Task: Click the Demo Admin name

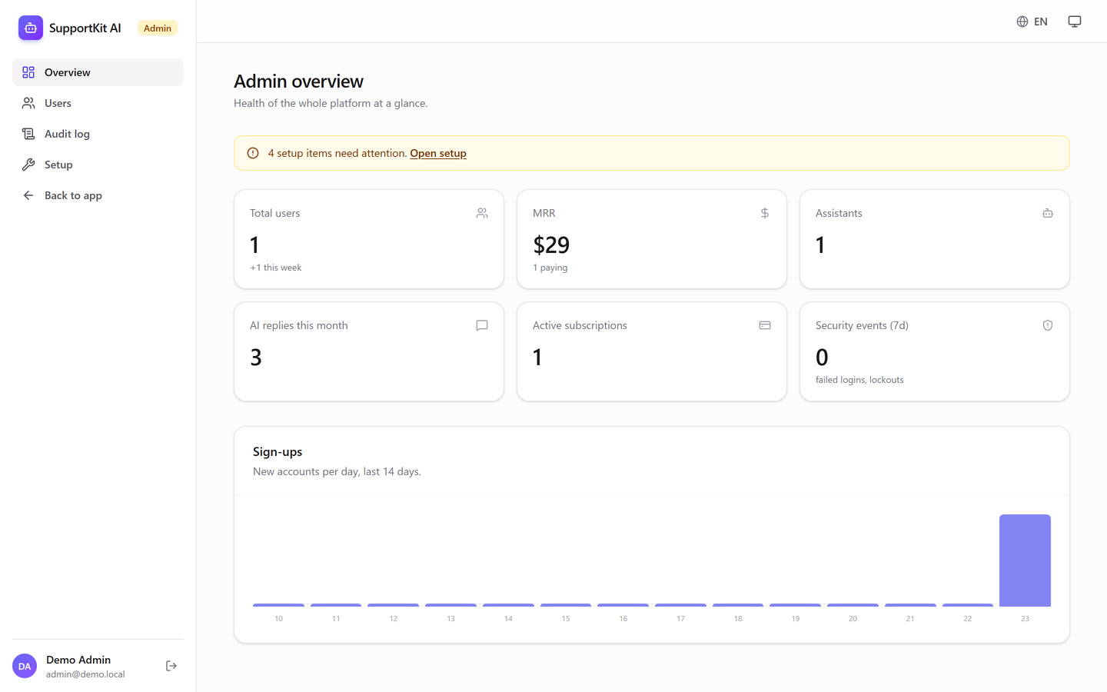Action: (x=78, y=660)
